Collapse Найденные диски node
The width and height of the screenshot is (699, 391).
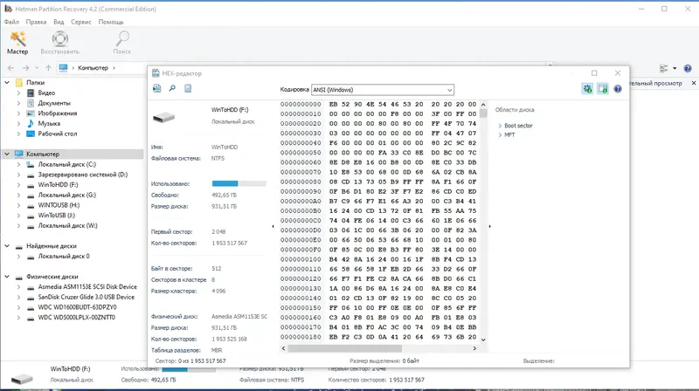point(7,246)
